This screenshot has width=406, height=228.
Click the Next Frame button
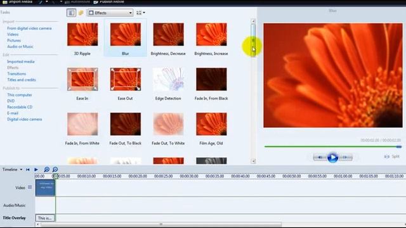(345, 157)
